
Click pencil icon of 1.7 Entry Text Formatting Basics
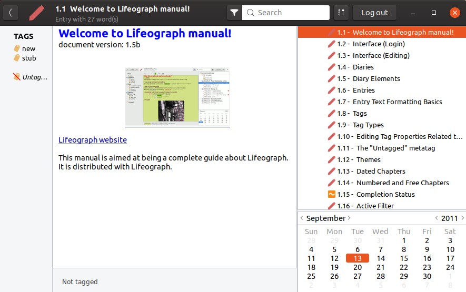click(331, 102)
